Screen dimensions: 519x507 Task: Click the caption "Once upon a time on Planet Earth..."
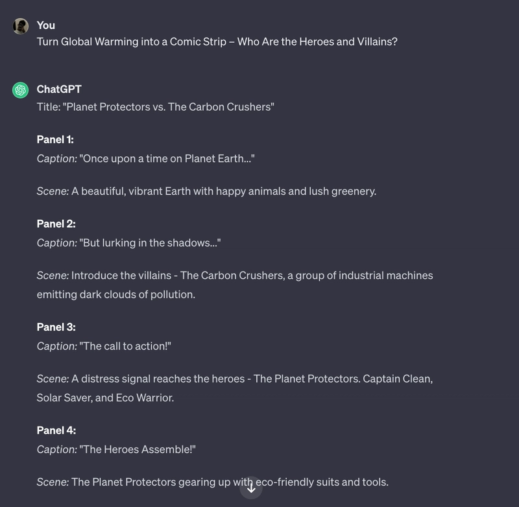click(145, 159)
